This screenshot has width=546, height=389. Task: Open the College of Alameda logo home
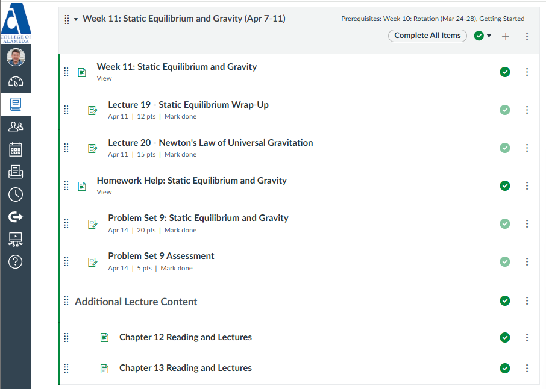pyautogui.click(x=16, y=23)
